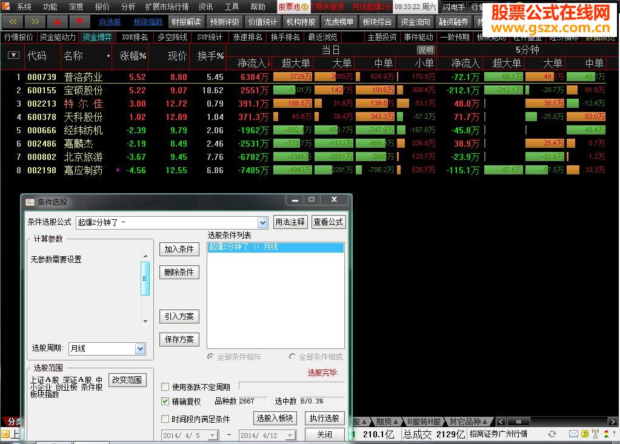
Task: Switch to the 多空阵线 tab
Action: click(172, 37)
